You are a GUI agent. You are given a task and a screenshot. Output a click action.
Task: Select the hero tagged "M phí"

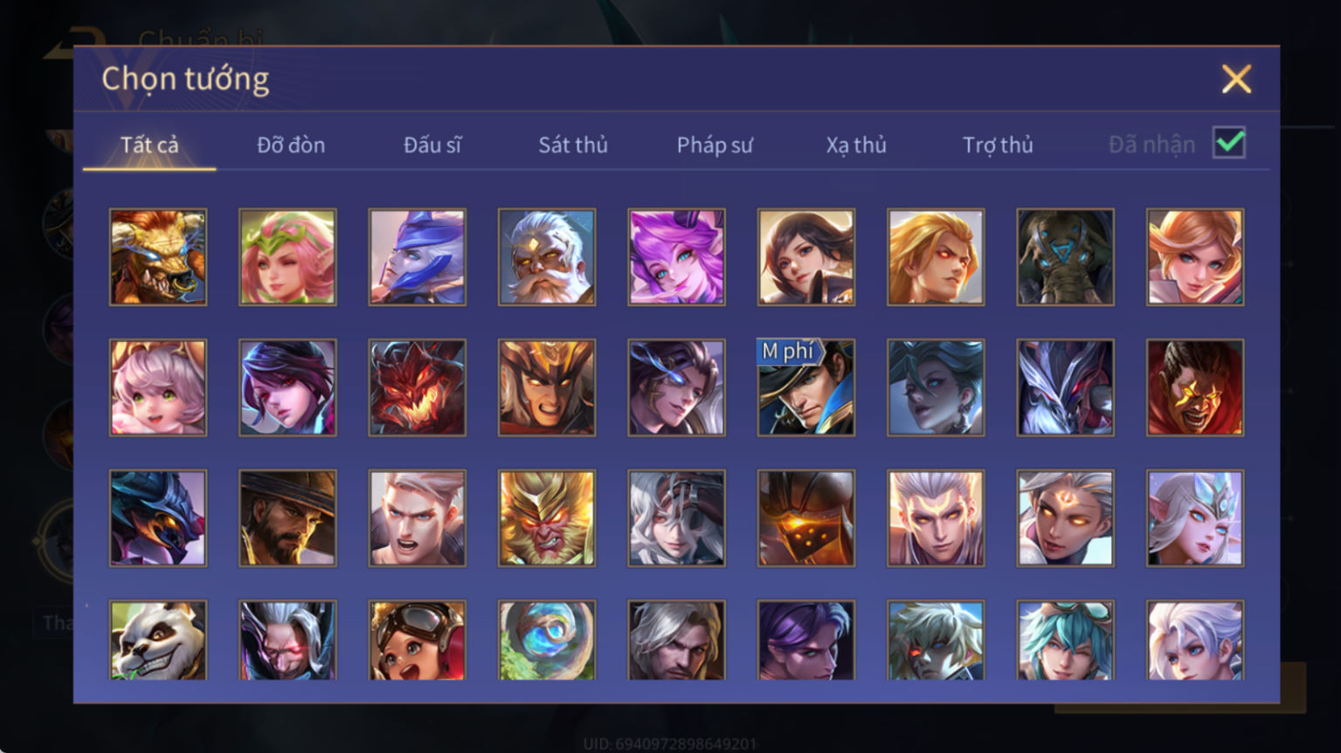(806, 387)
